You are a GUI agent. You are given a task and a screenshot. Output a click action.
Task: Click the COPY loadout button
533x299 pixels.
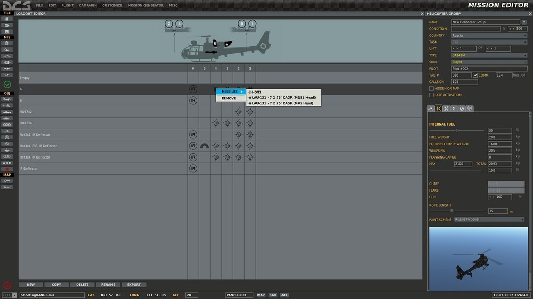coord(56,285)
